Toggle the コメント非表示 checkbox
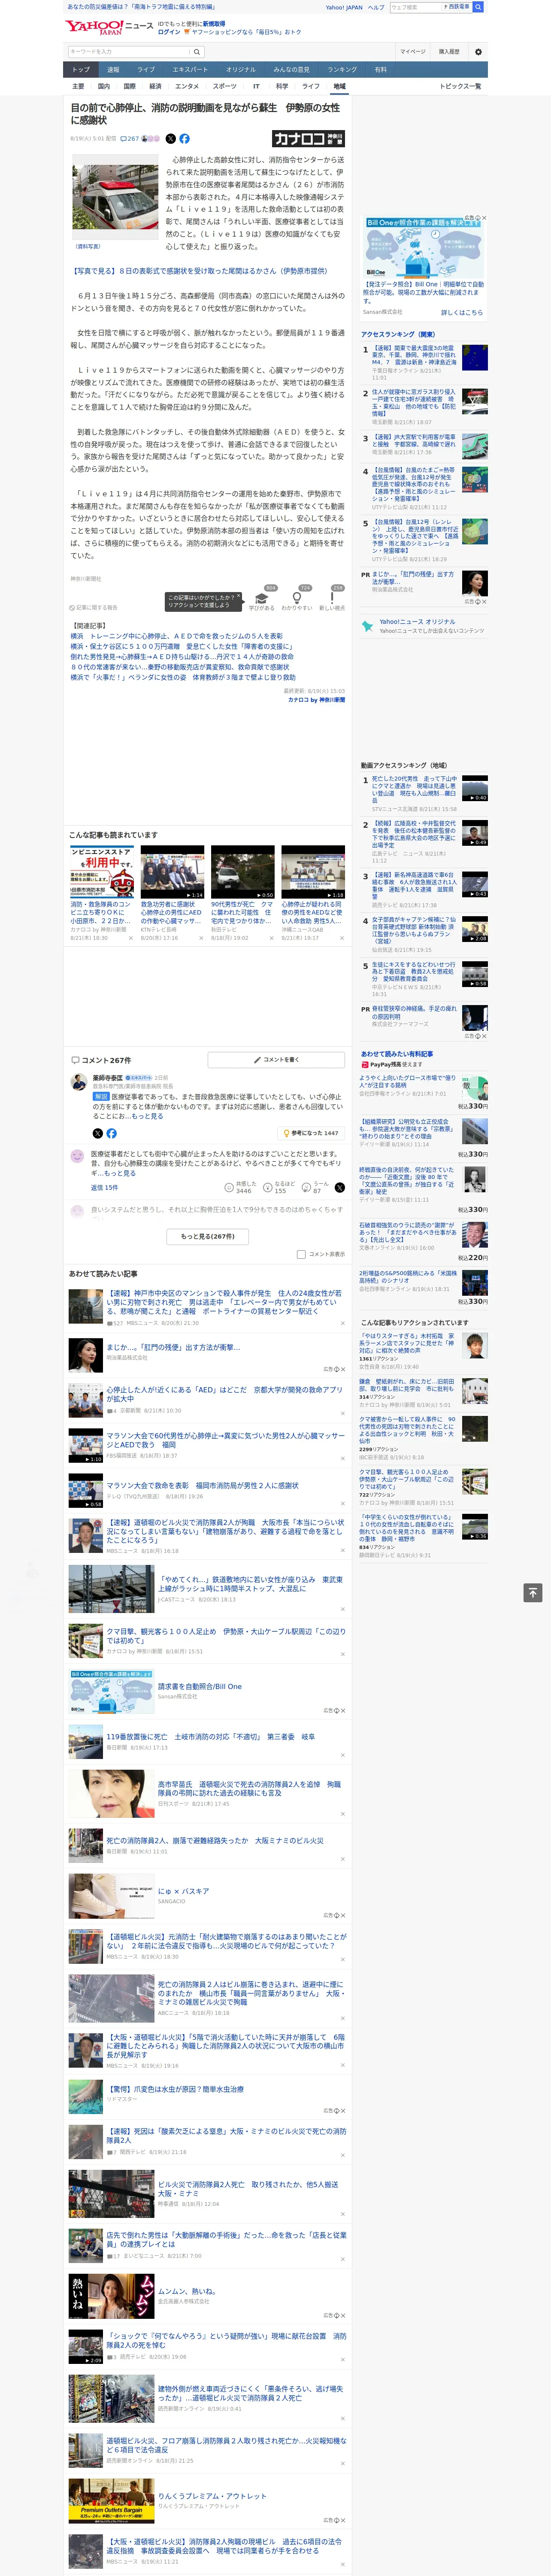Viewport: 551px width, 2576px height. (301, 1254)
